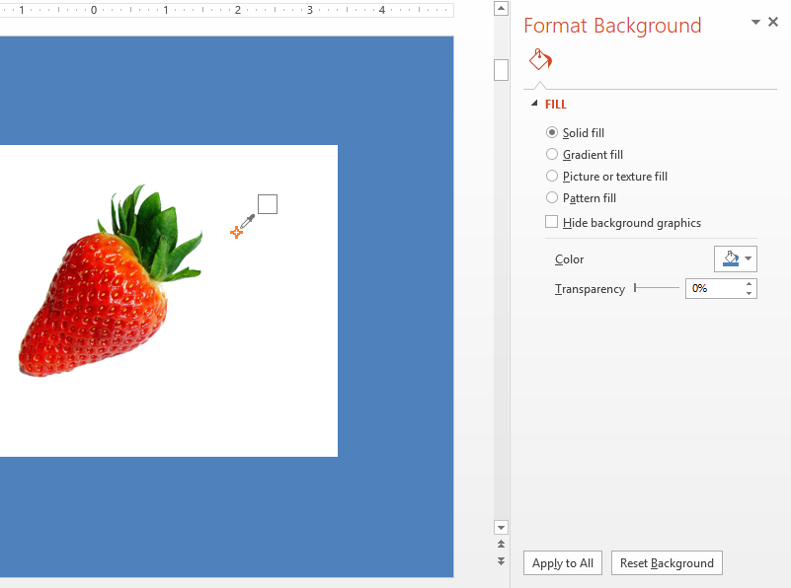Select the Picture or texture fill option
The height and width of the screenshot is (588, 791).
tap(552, 176)
